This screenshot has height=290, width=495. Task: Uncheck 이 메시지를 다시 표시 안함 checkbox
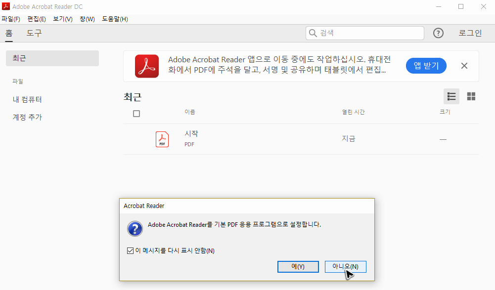coord(130,250)
